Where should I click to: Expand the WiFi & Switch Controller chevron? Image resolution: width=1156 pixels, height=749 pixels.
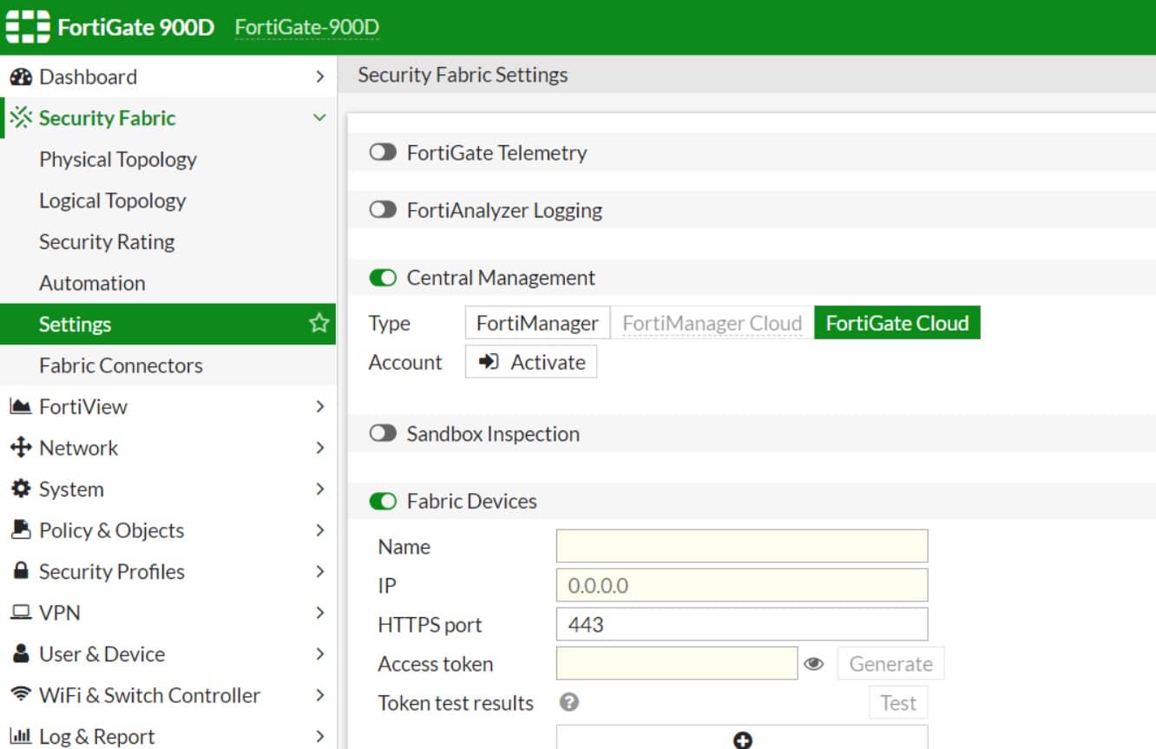click(x=319, y=694)
